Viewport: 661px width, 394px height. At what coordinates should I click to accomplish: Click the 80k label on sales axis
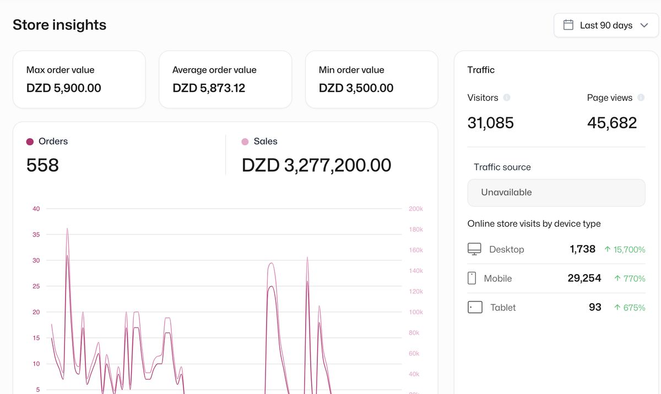coord(414,333)
